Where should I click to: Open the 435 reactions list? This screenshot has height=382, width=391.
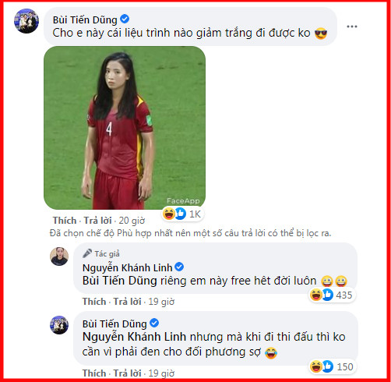pyautogui.click(x=332, y=295)
